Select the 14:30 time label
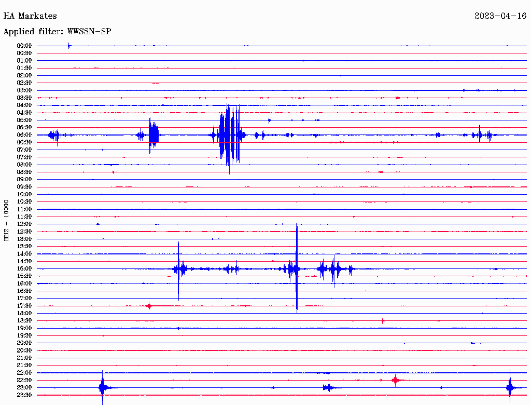531x405 pixels. (24, 262)
